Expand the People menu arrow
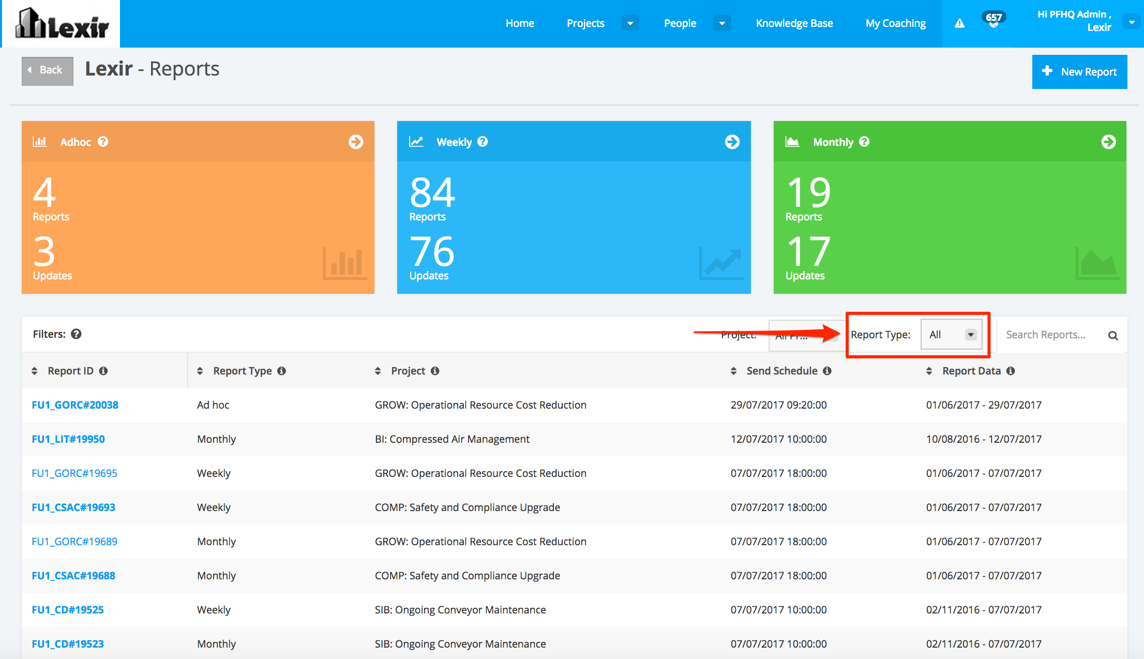This screenshot has height=659, width=1144. click(722, 23)
